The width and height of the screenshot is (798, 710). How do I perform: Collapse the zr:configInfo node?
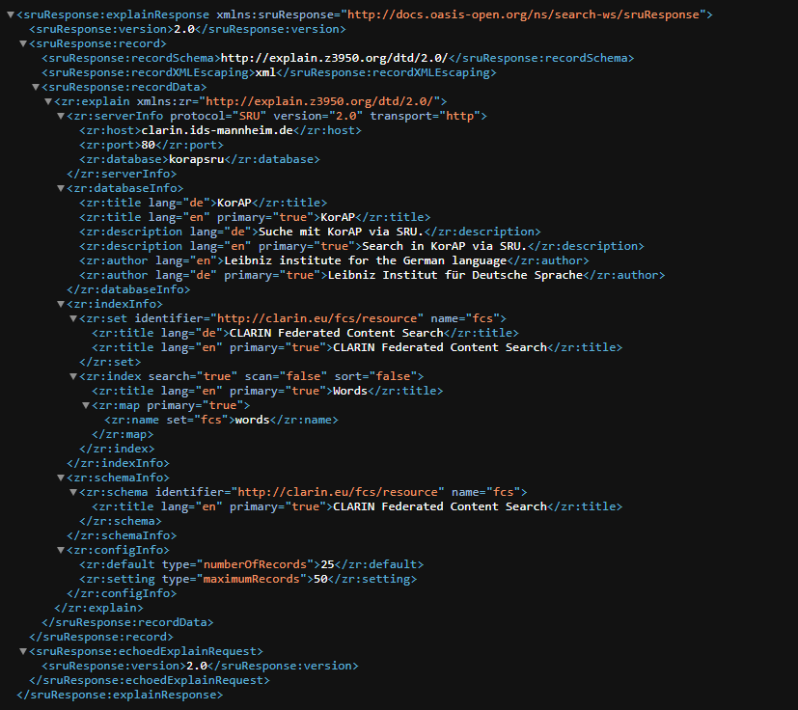click(x=61, y=550)
